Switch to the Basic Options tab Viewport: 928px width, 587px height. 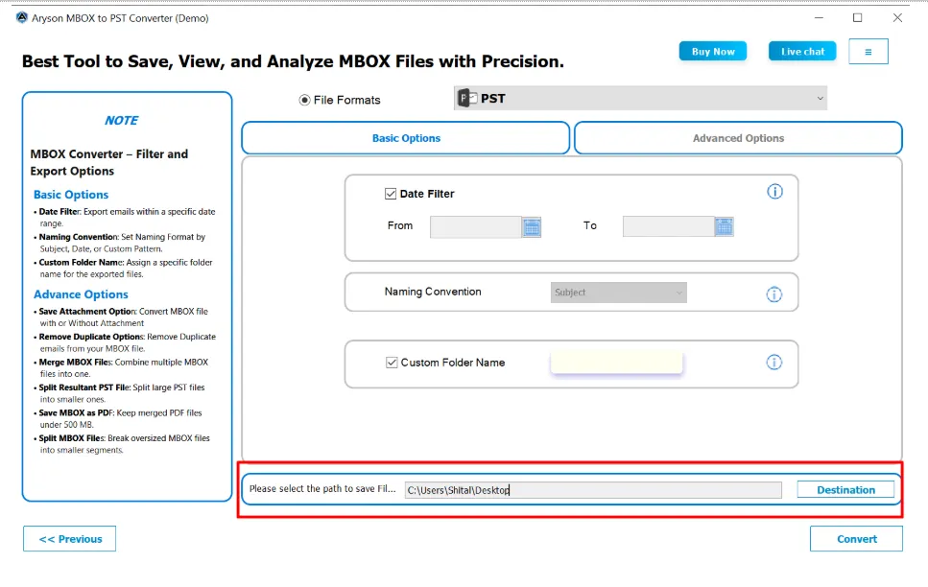(x=406, y=138)
